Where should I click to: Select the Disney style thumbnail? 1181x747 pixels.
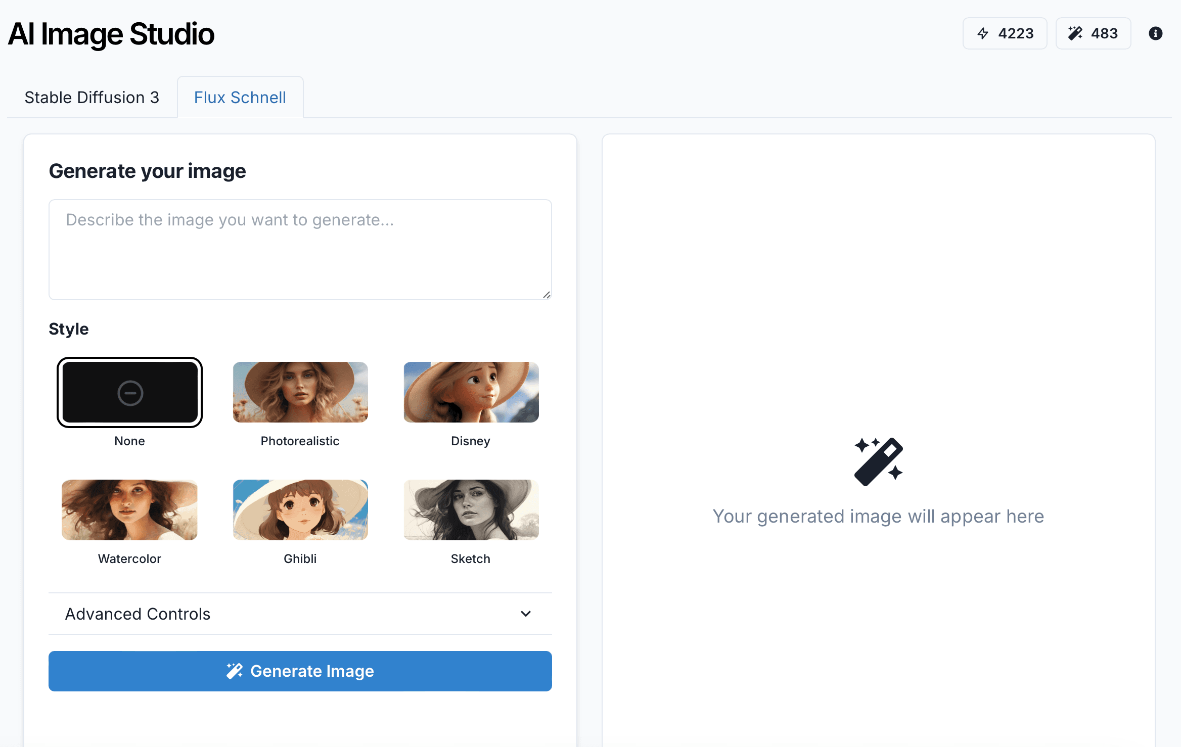[470, 392]
